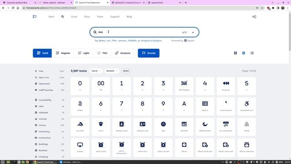Filter by Automotive category
The width and height of the screenshot is (291, 164).
[50, 138]
